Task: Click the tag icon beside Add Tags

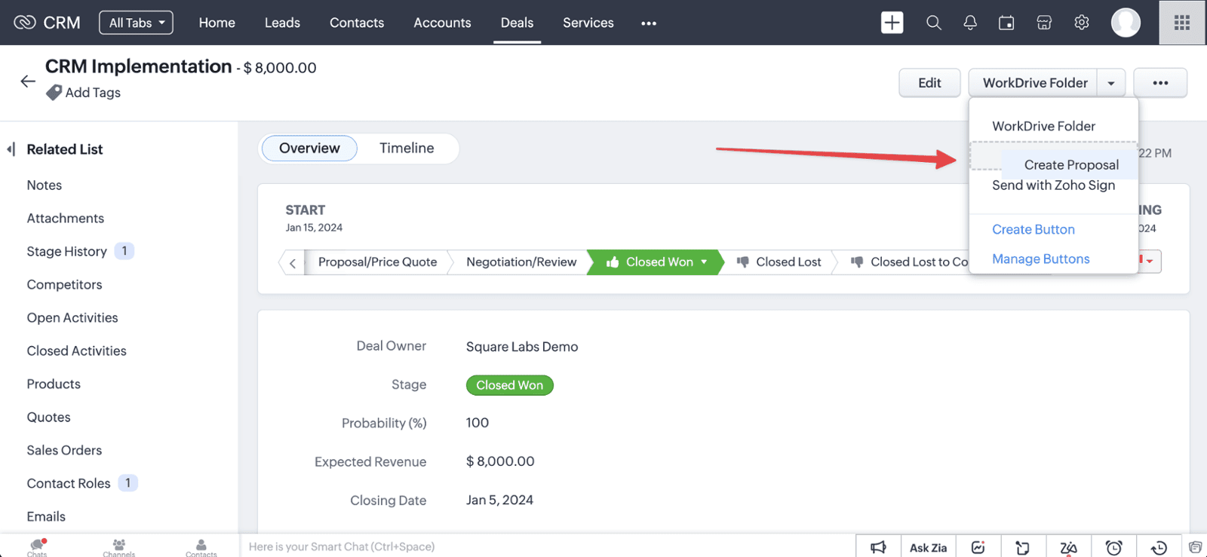Action: point(54,93)
